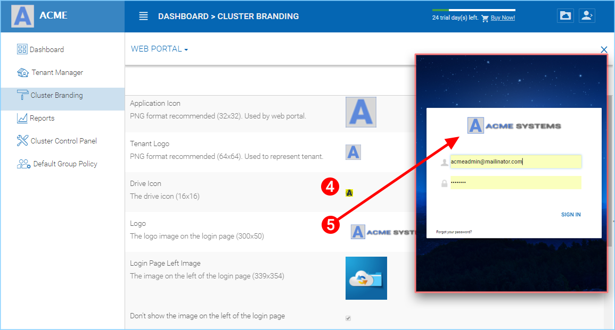Click the shopping cart icon
Image resolution: width=615 pixels, height=330 pixels.
pyautogui.click(x=485, y=19)
